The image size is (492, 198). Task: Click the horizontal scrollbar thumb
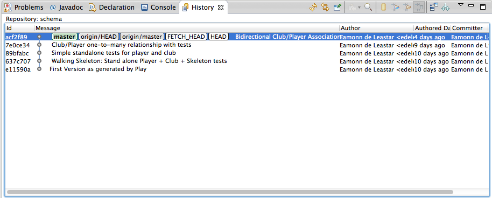(230, 192)
